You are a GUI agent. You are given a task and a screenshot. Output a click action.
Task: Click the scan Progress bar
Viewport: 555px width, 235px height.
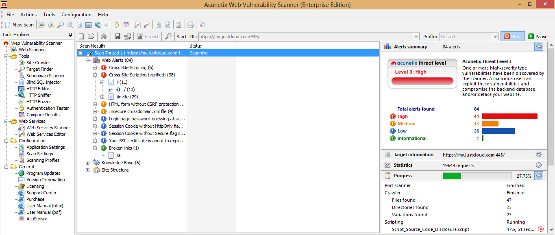[477, 176]
